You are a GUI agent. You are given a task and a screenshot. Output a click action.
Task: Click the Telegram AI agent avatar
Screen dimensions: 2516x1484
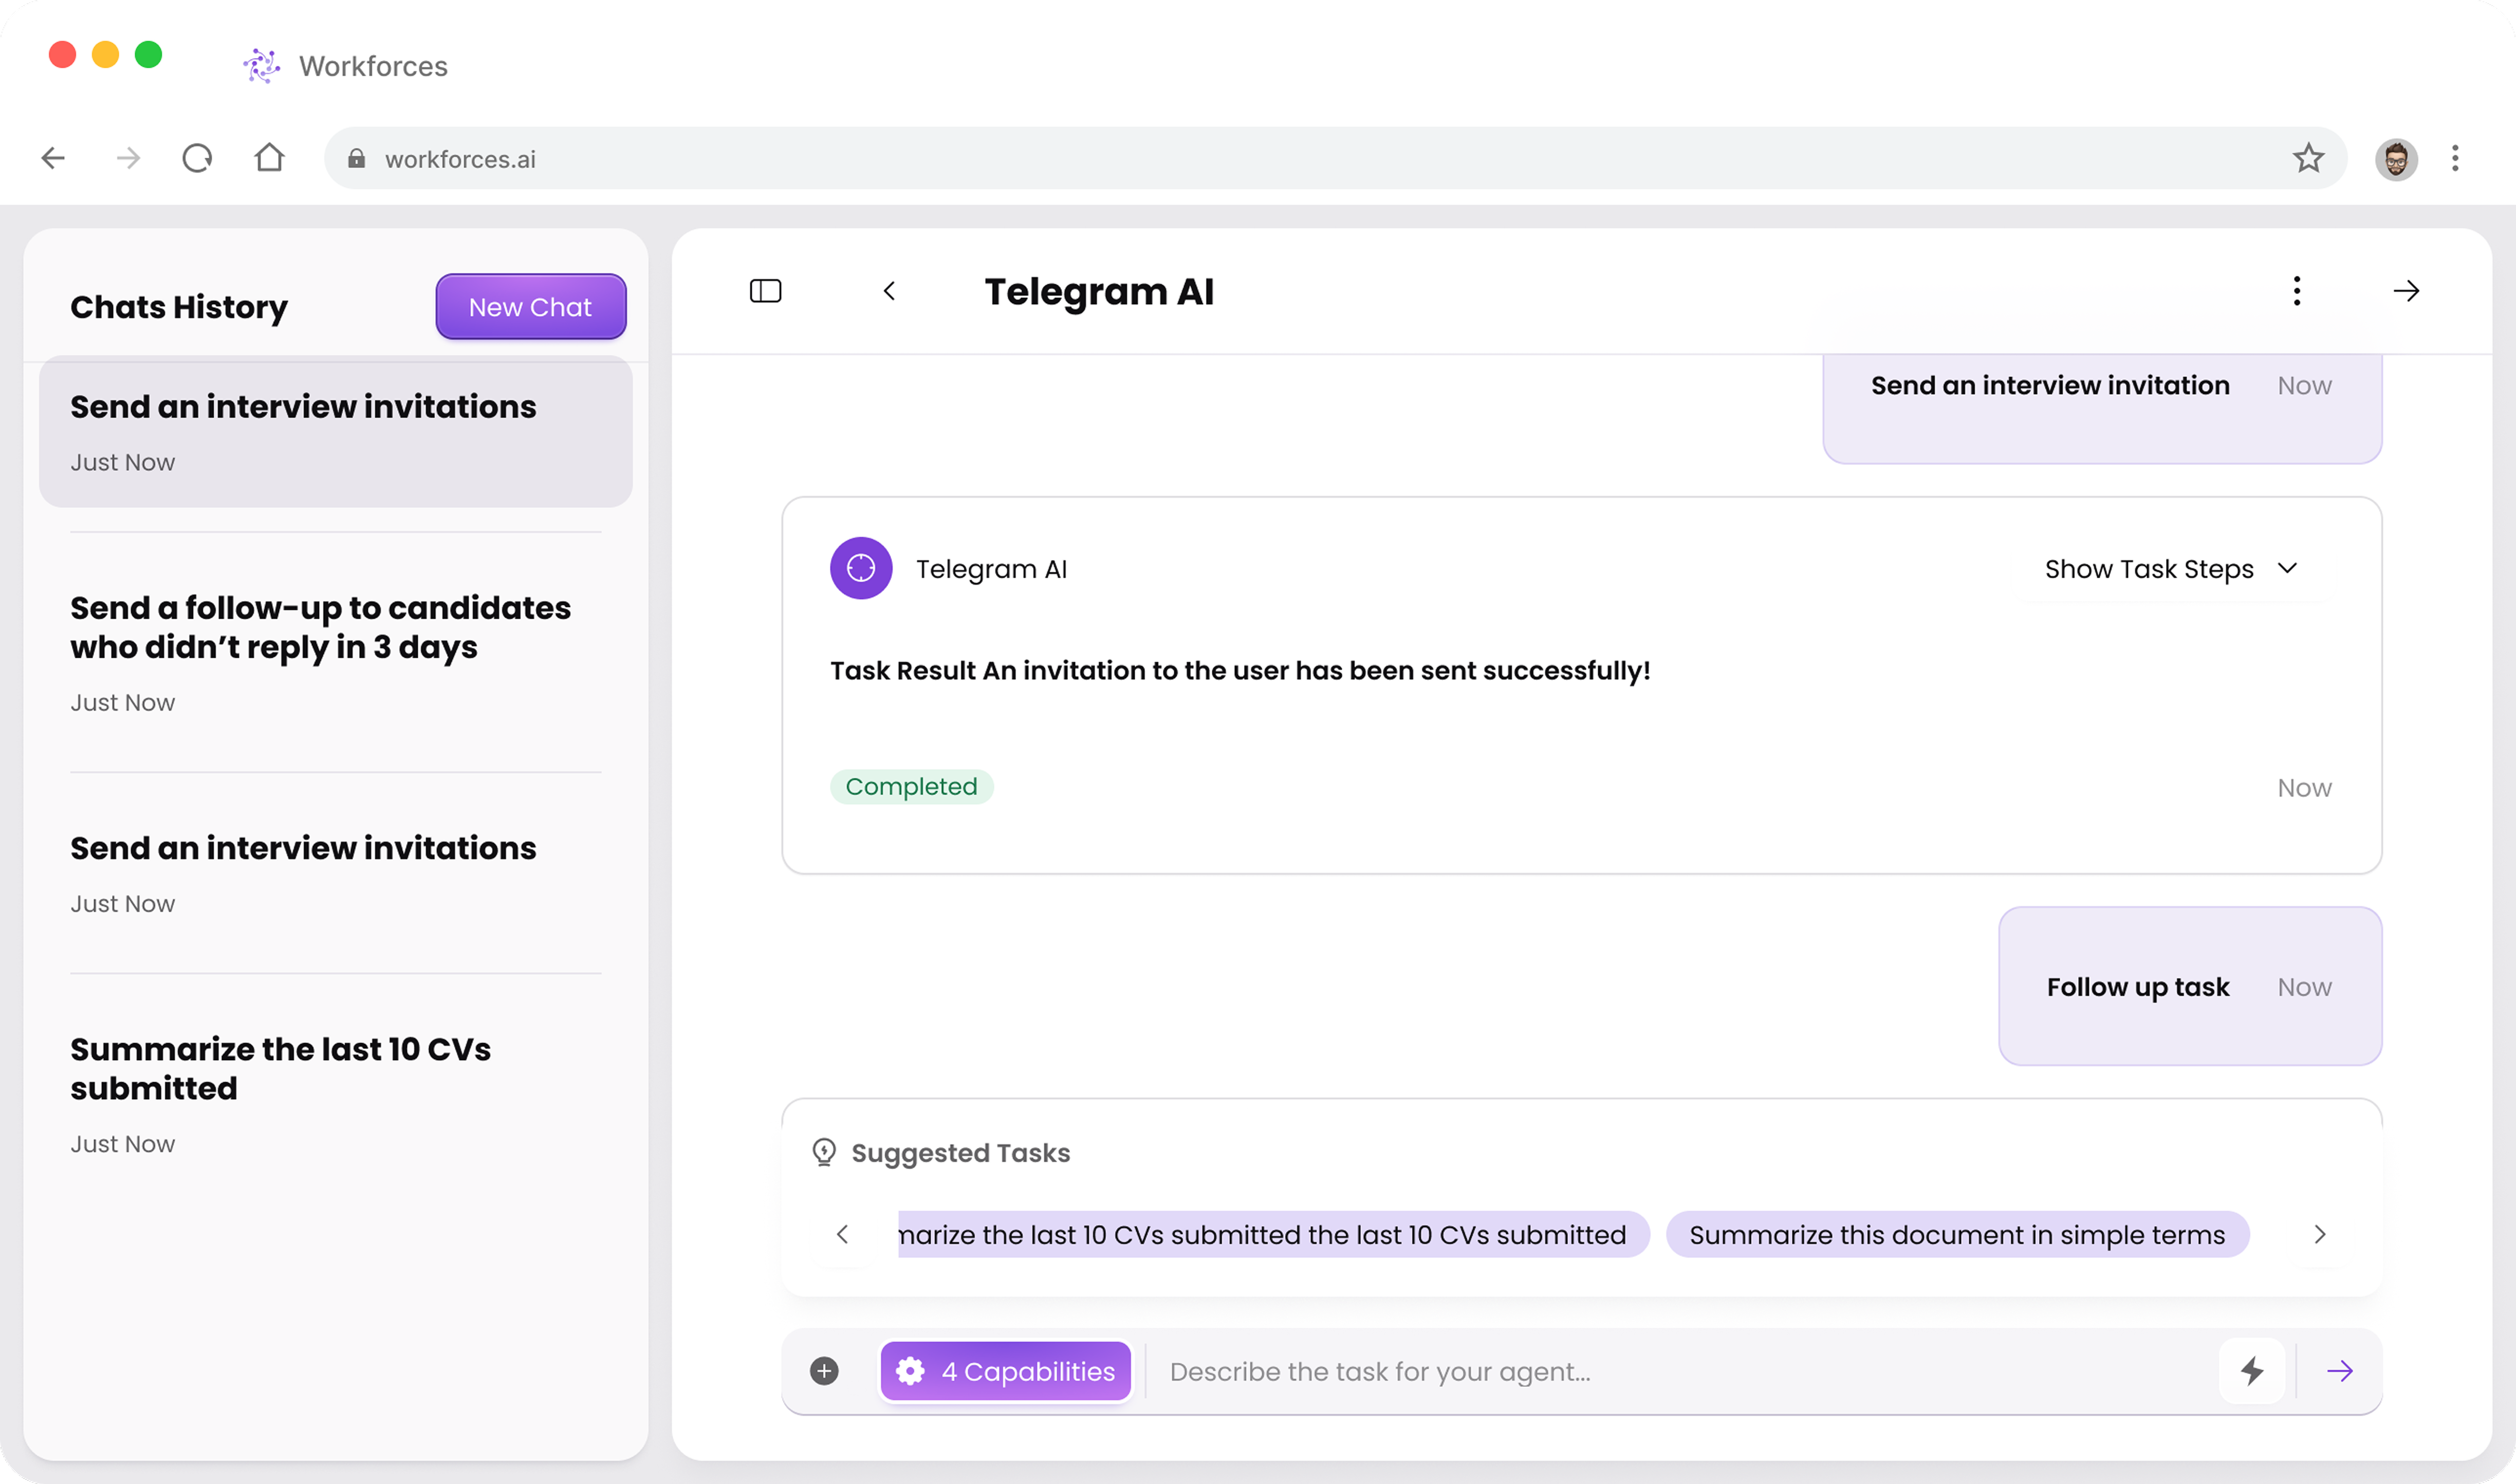point(861,568)
